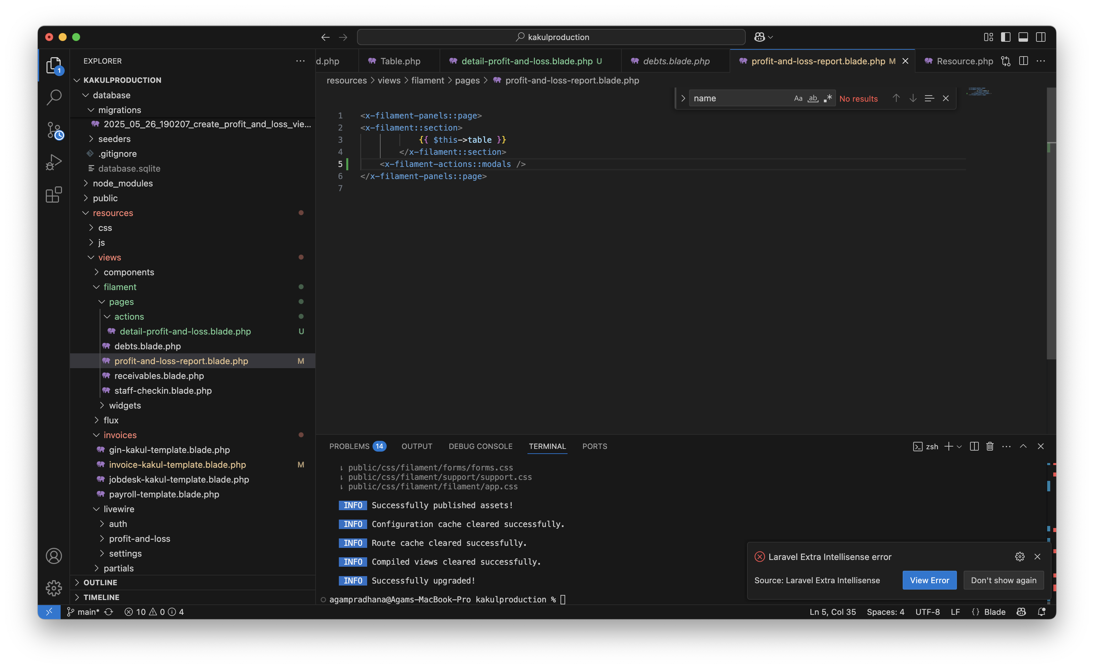Open Source Control view icon
The image size is (1094, 669).
click(55, 131)
